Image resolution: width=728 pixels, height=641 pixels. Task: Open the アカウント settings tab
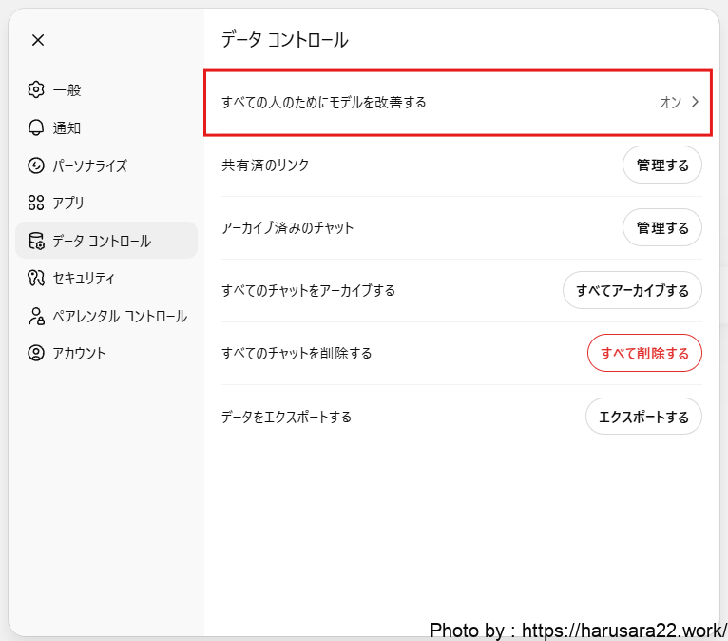pos(79,353)
